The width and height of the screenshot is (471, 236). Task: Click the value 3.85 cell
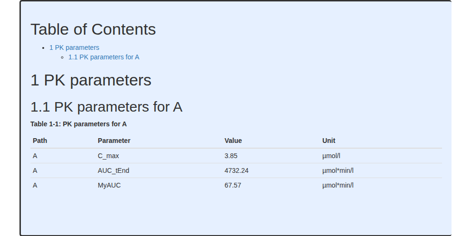click(x=231, y=156)
